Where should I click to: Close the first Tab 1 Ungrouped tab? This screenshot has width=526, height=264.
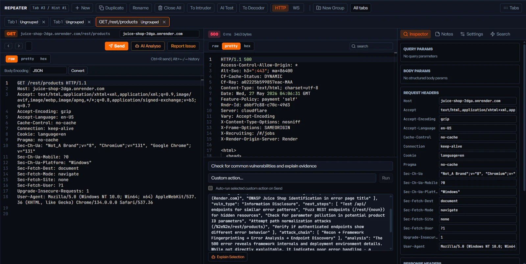[x=44, y=22]
